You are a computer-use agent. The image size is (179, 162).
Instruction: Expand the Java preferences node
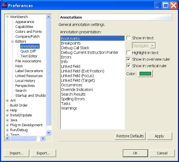[7, 120]
